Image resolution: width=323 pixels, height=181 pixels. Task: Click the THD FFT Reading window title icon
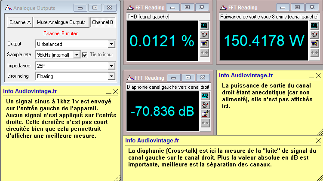click(131, 8)
